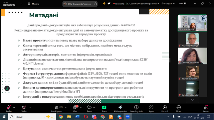Open File Explorer from the taskbar
This screenshot has width=214, height=120.
click(69, 117)
